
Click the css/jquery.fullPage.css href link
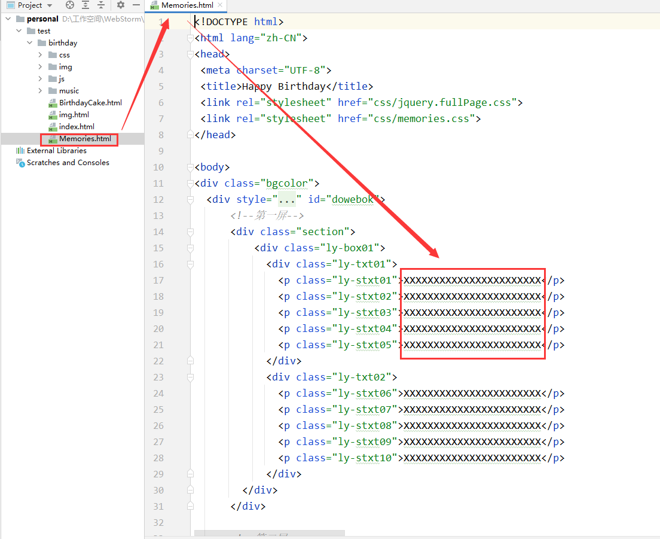442,102
